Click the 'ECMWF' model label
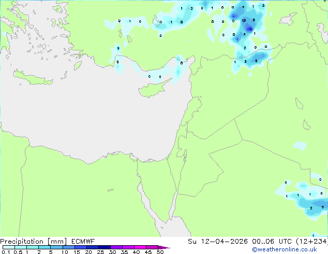 [x=83, y=242]
